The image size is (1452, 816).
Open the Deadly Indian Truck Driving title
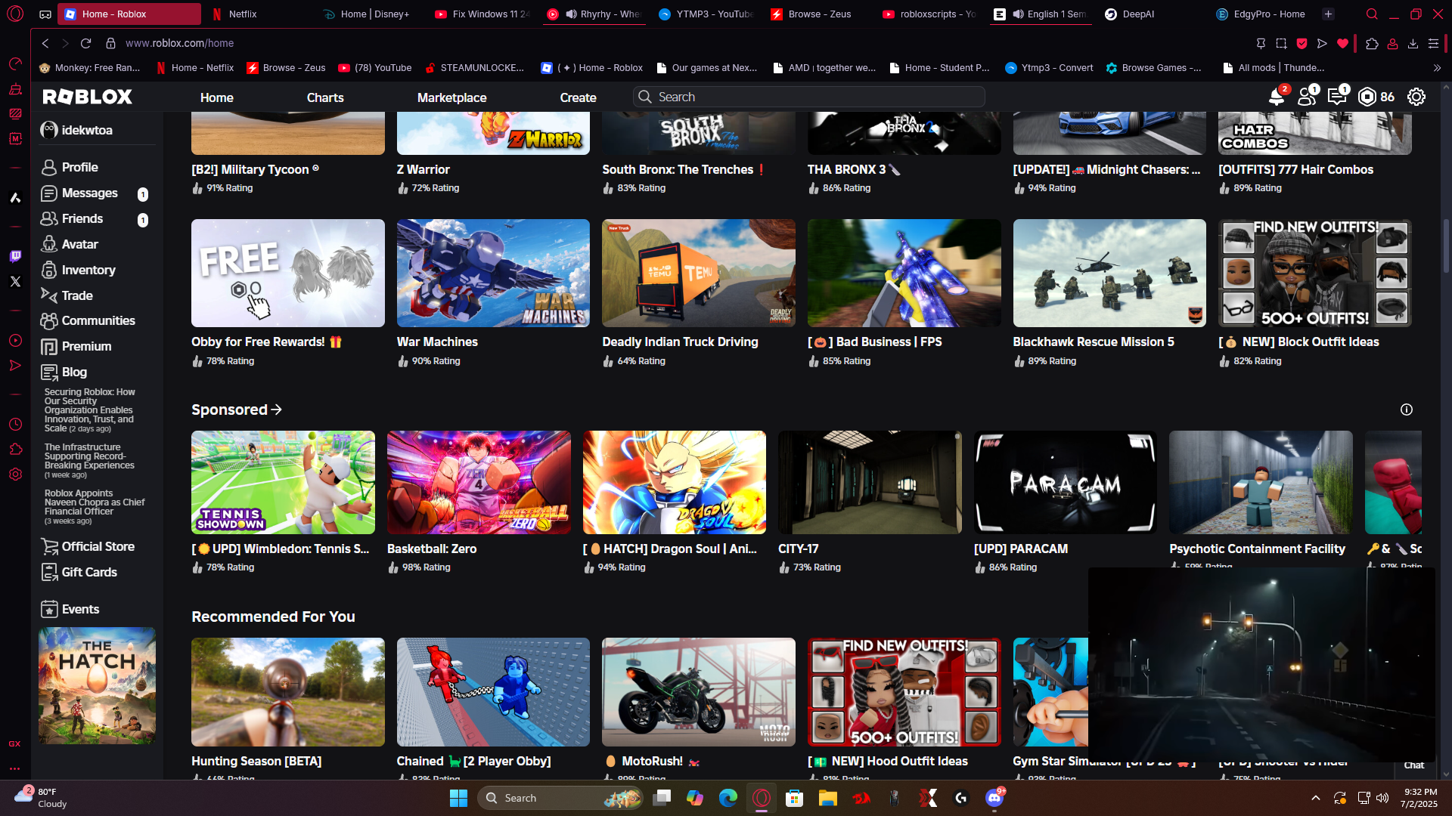pos(680,342)
